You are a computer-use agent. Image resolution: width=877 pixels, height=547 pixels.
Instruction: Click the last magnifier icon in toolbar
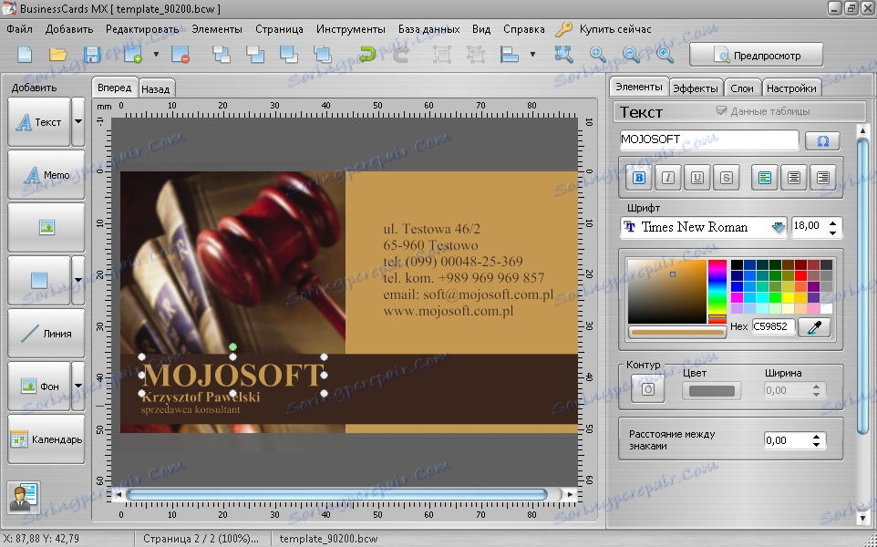(x=665, y=55)
